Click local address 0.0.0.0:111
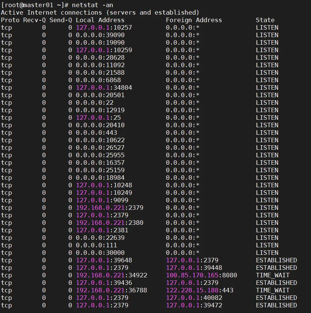The width and height of the screenshot is (311, 313). tap(96, 245)
